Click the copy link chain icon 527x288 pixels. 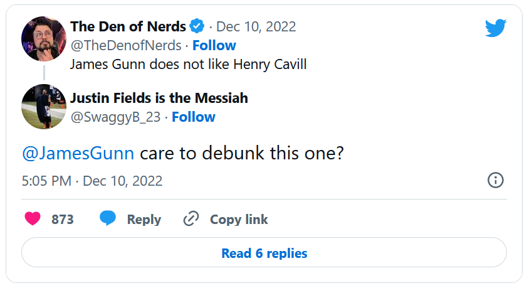[x=190, y=219]
